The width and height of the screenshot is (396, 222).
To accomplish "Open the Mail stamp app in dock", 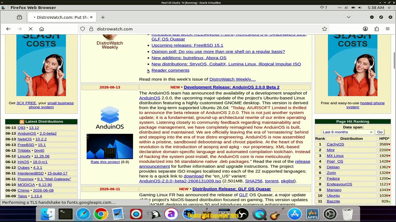I will coord(118,214).
